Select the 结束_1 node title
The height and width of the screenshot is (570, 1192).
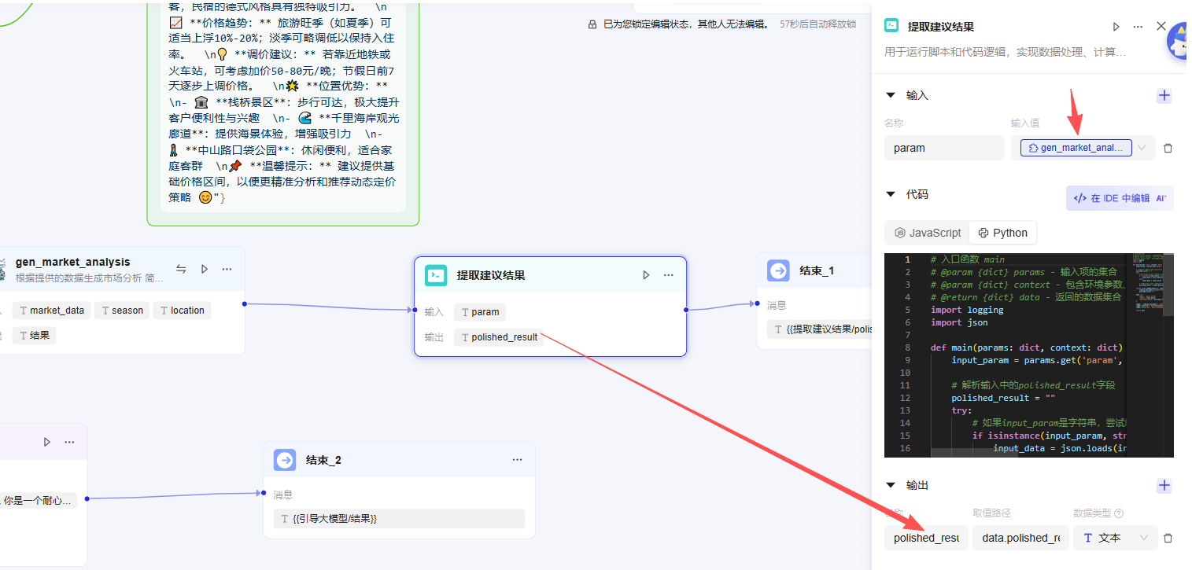click(x=817, y=270)
